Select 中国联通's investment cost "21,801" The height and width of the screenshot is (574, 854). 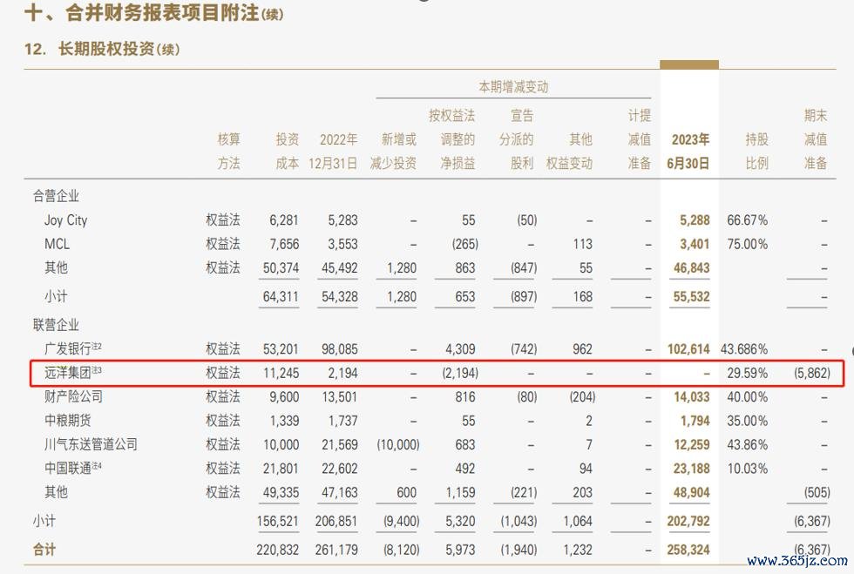[x=281, y=469]
